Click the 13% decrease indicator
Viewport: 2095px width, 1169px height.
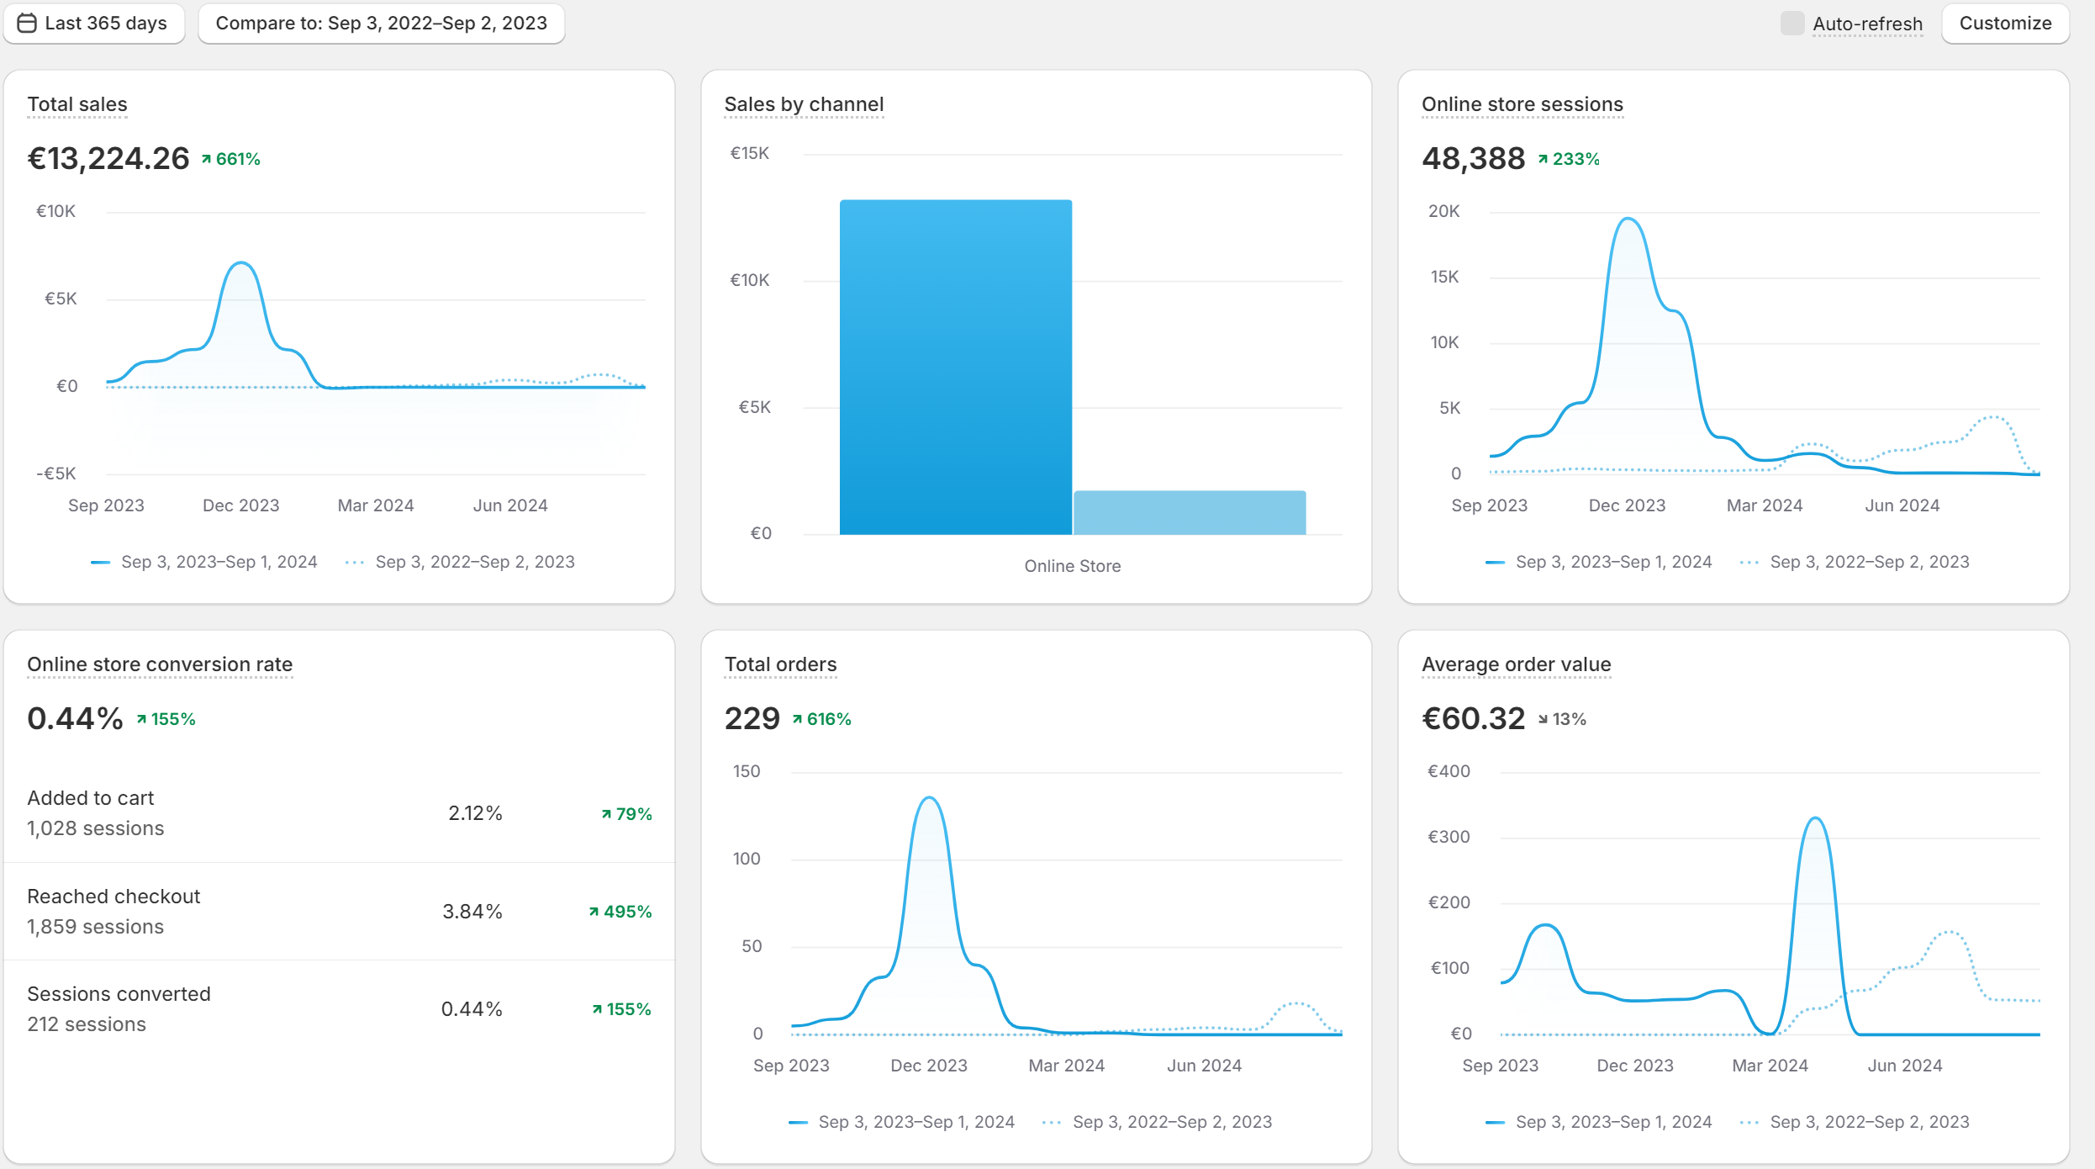(1562, 719)
